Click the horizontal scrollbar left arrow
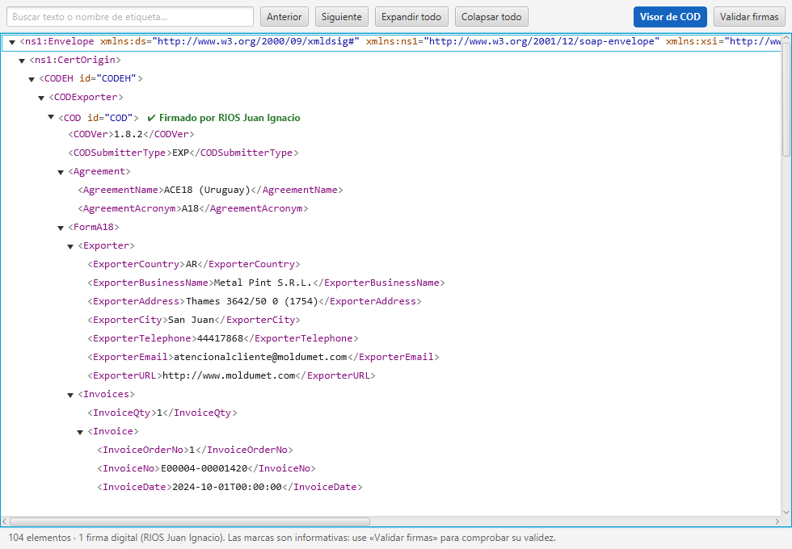Viewport: 792px width, 549px height. (5, 522)
